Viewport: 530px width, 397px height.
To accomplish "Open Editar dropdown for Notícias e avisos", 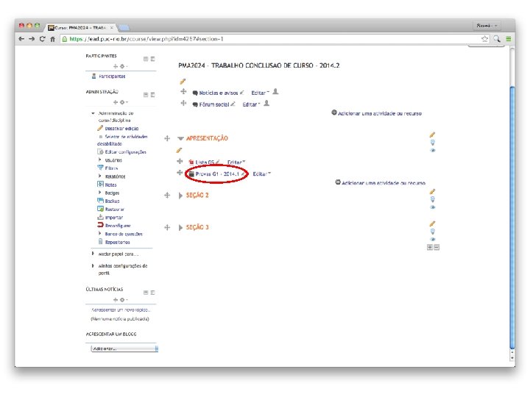I will point(261,93).
